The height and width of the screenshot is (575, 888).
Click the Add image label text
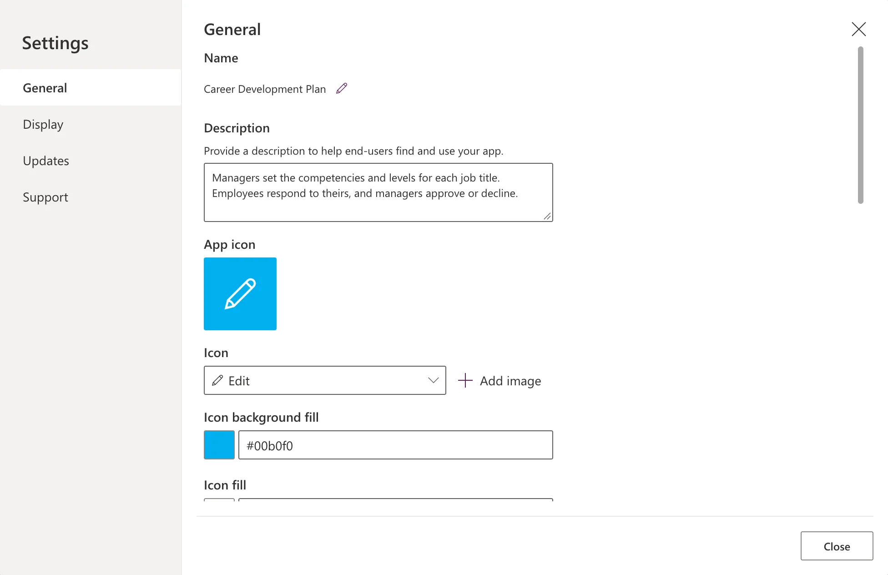pyautogui.click(x=510, y=381)
